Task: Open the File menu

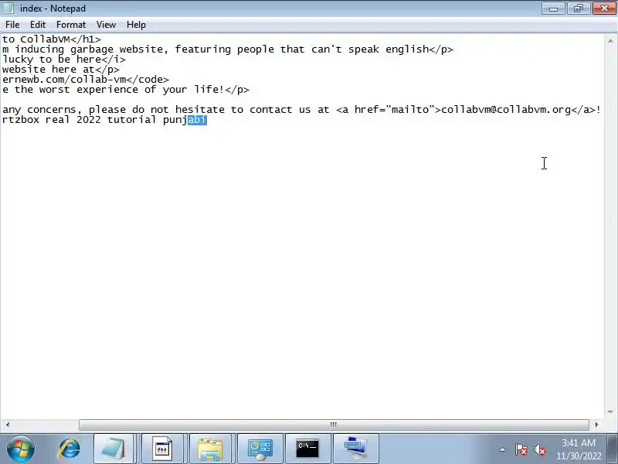Action: click(x=12, y=25)
